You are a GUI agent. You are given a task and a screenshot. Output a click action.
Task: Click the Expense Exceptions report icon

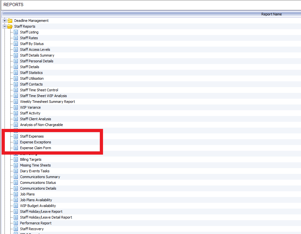tap(16, 142)
